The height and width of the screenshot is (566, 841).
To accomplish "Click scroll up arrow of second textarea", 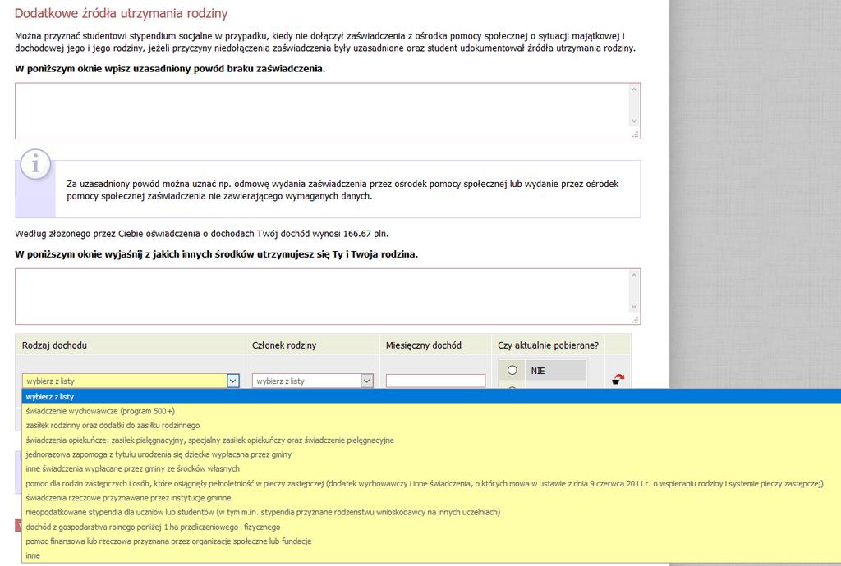I will point(634,276).
